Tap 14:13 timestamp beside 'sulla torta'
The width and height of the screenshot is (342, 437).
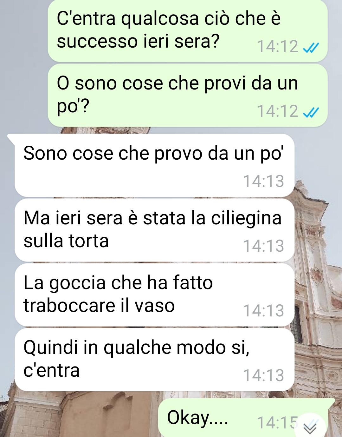pyautogui.click(x=263, y=246)
